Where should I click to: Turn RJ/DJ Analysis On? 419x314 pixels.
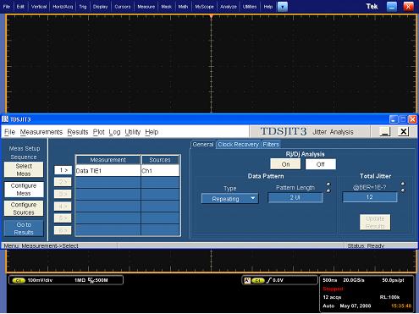pos(285,164)
